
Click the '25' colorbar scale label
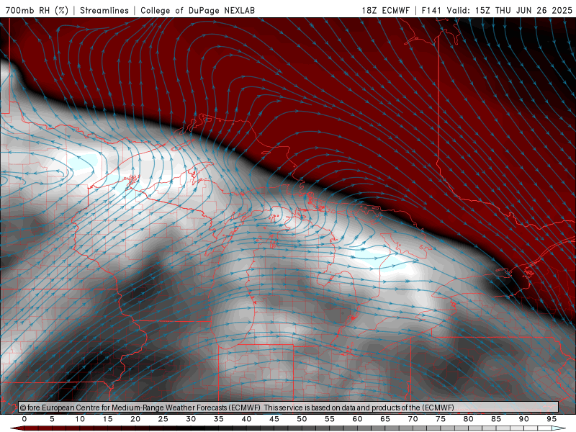(x=163, y=419)
